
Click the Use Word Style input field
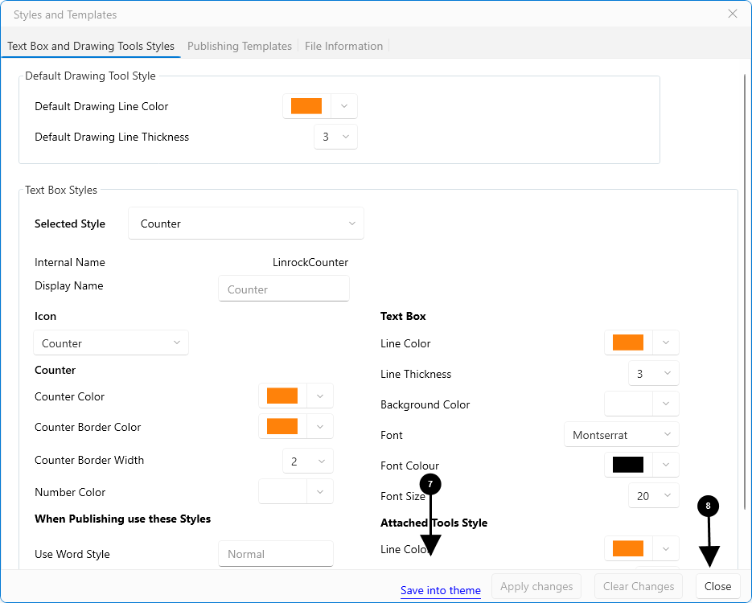click(x=275, y=554)
